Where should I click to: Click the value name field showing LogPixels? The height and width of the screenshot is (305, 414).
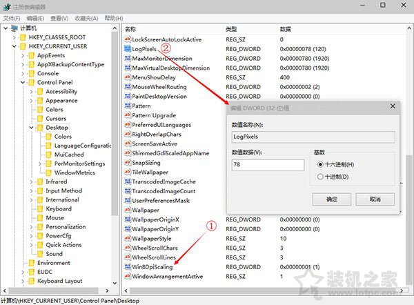click(313, 137)
